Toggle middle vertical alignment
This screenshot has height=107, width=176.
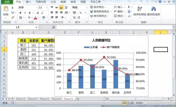(x=56, y=7)
